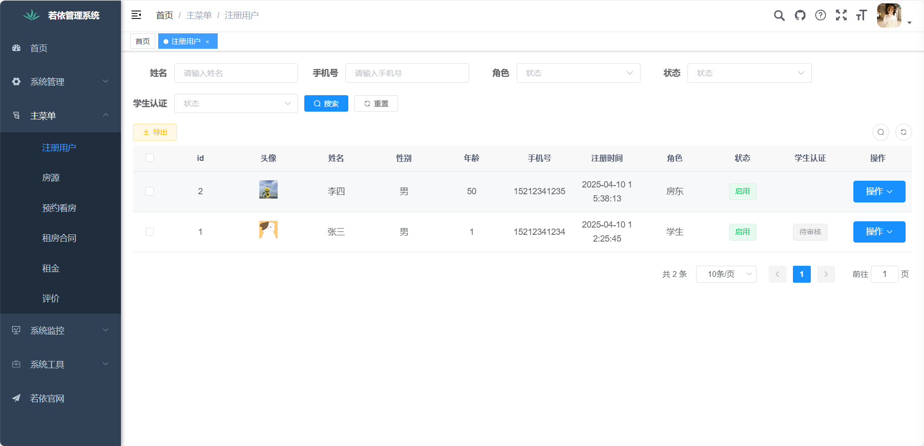Expand the 系统监控 sidebar menu
The width and height of the screenshot is (924, 446).
coord(60,331)
